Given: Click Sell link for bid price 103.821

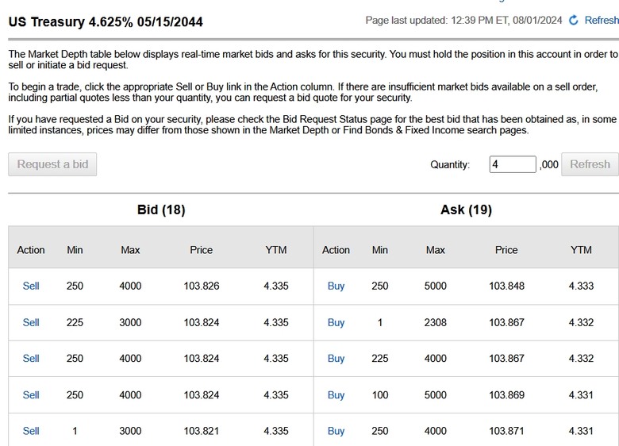Looking at the screenshot, I should click(31, 431).
